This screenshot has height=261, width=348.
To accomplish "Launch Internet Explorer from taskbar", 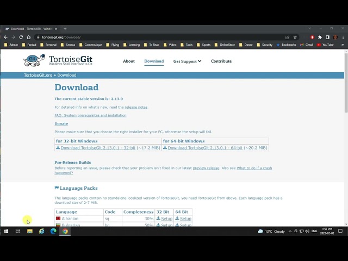I will (41, 231).
